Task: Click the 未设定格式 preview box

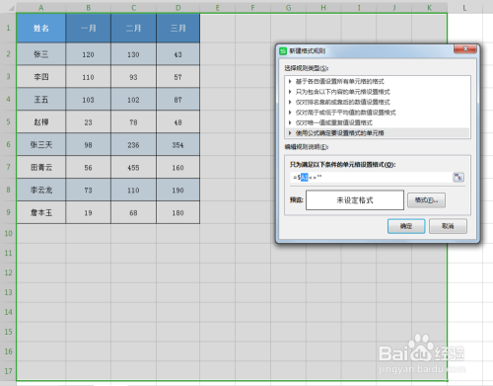Action: pos(355,200)
